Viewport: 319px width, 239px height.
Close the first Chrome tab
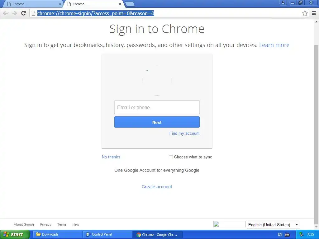tap(60, 4)
